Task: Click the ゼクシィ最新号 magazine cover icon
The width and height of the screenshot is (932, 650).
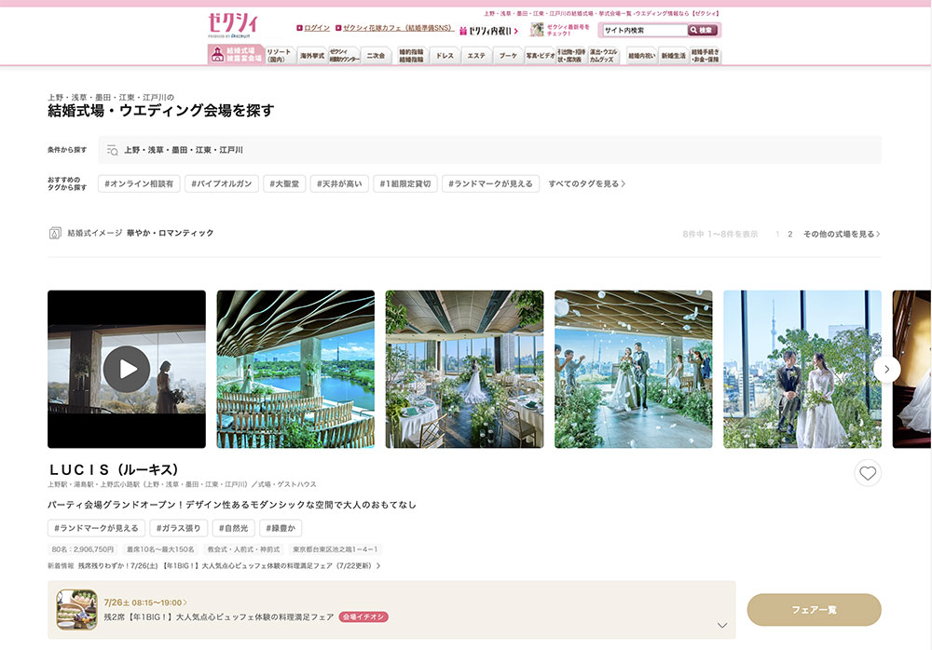Action: click(x=537, y=30)
